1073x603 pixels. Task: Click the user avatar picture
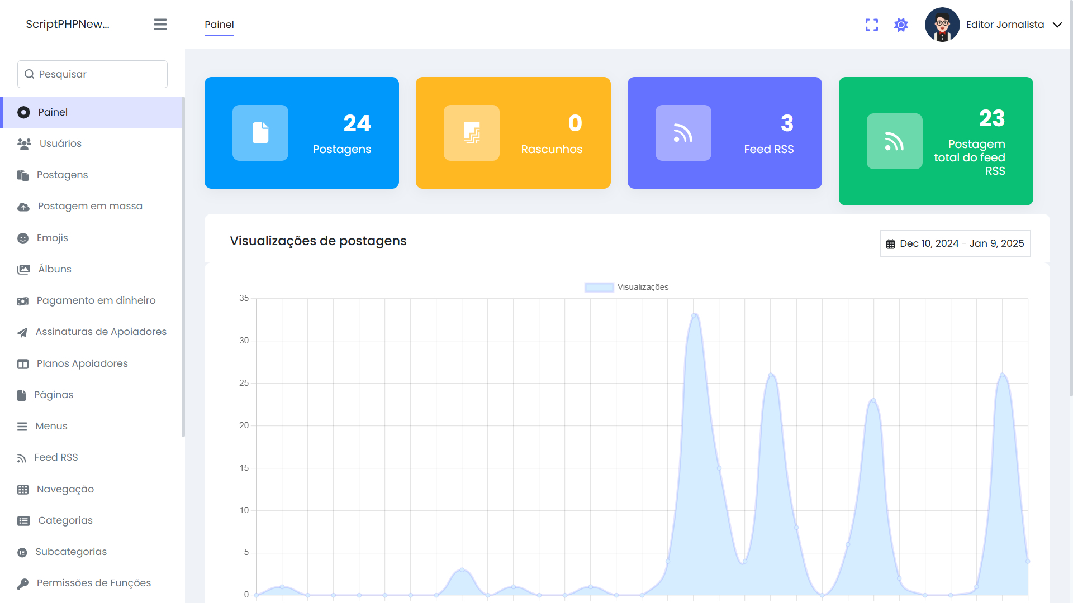point(942,25)
